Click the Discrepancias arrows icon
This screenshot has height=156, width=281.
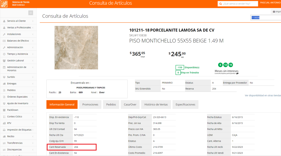tap(4, 150)
